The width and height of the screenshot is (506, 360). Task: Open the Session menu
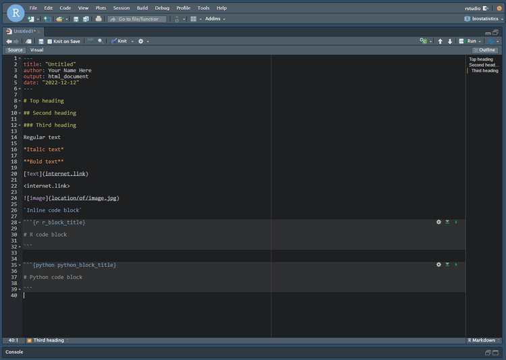(121, 8)
